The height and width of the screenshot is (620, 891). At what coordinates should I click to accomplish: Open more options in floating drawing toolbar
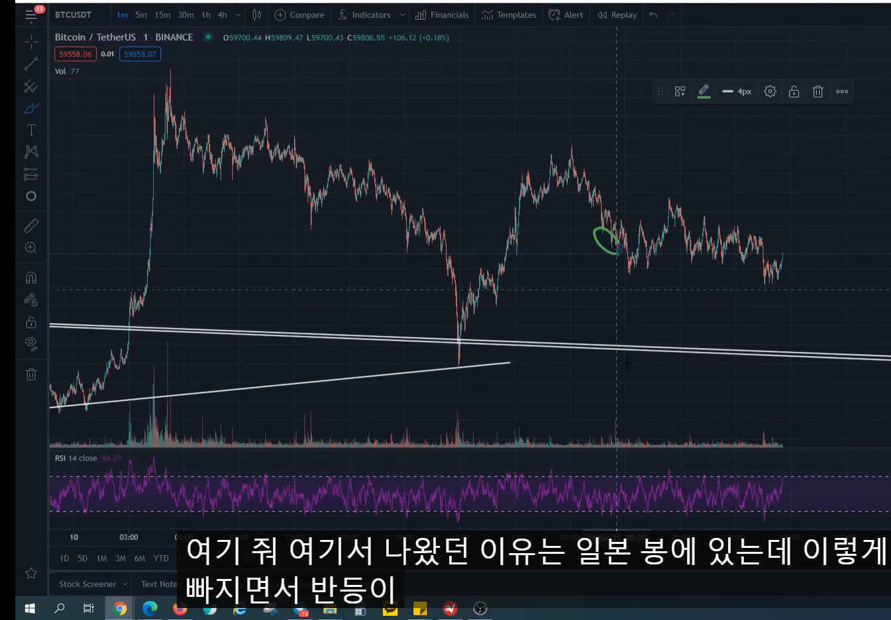[x=842, y=91]
